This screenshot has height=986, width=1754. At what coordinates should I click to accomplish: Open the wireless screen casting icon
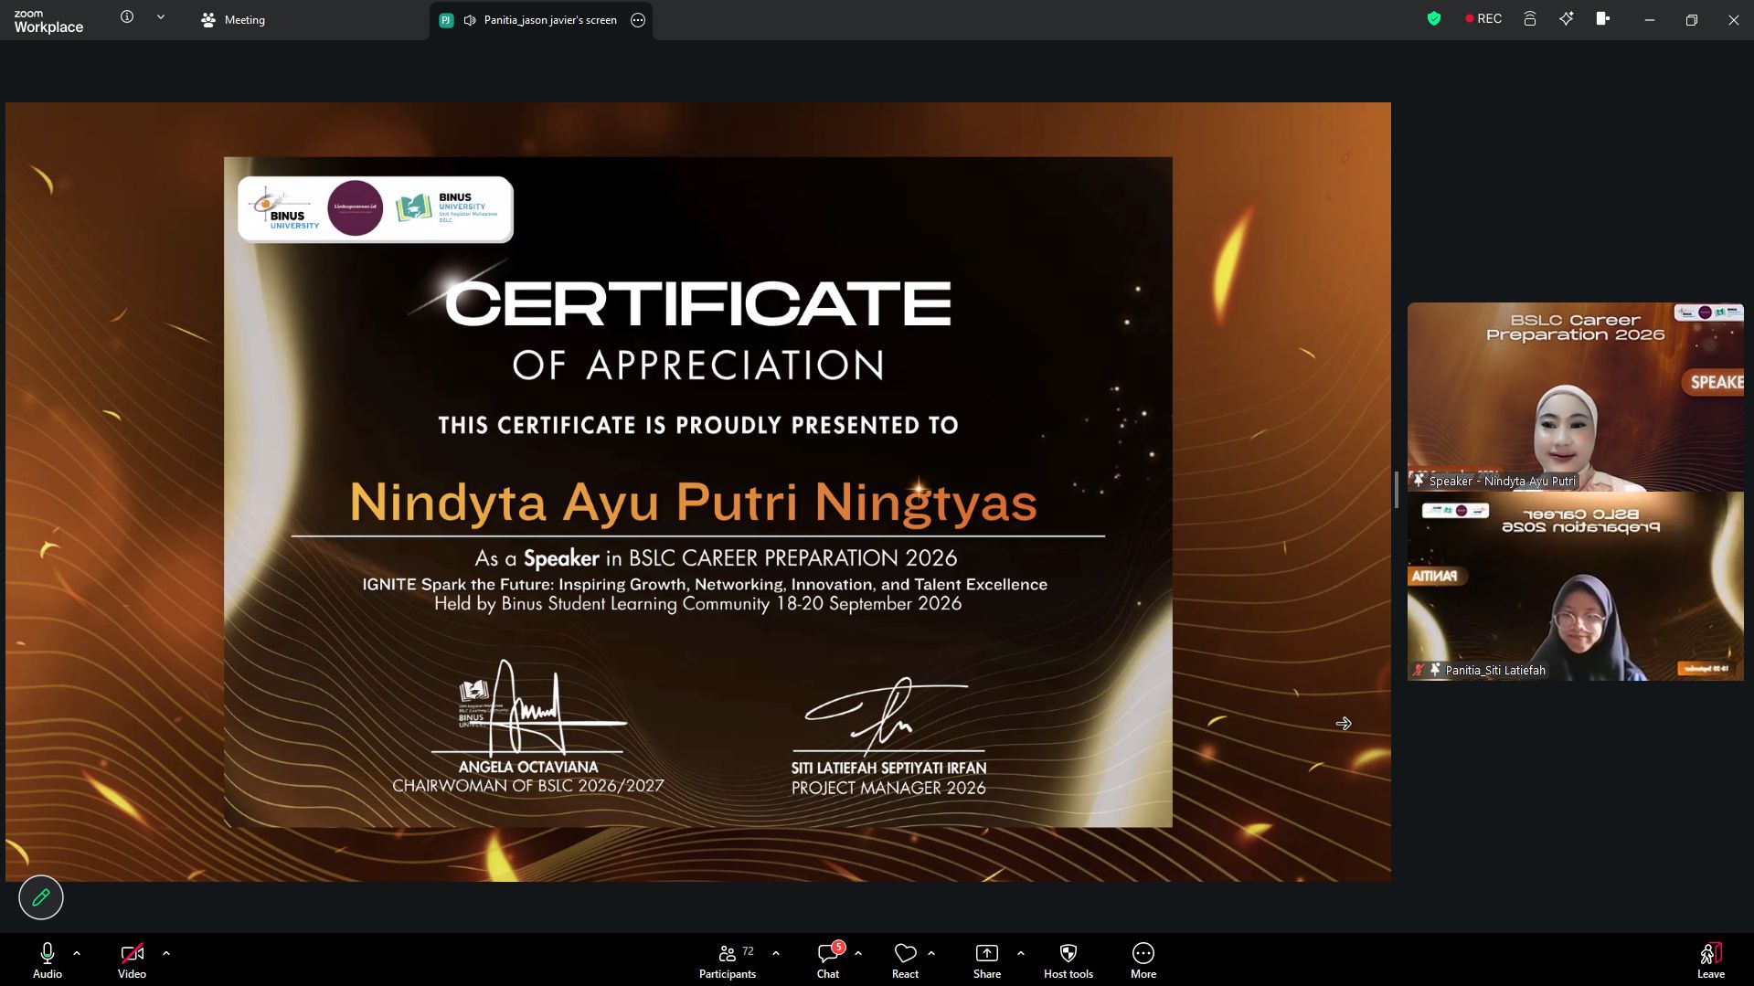coord(1529,18)
